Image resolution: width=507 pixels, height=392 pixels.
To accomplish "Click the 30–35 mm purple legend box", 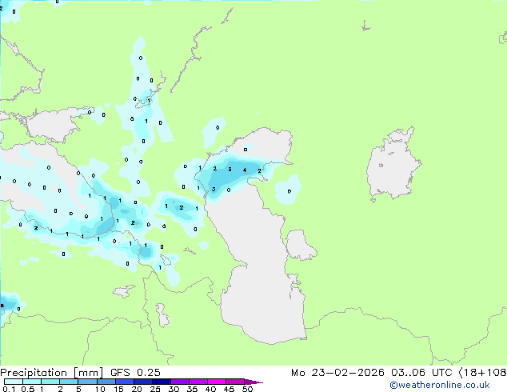I will [179, 382].
